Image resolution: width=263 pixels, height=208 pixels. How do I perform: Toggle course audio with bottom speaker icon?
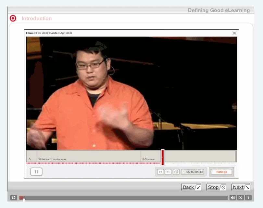click(x=233, y=198)
